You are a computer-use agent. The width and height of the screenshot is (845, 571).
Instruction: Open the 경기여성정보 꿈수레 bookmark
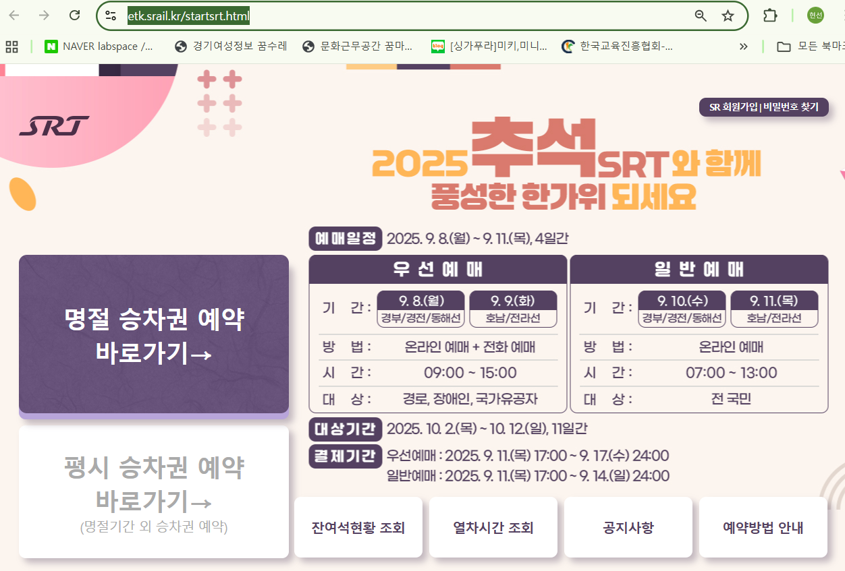(231, 47)
